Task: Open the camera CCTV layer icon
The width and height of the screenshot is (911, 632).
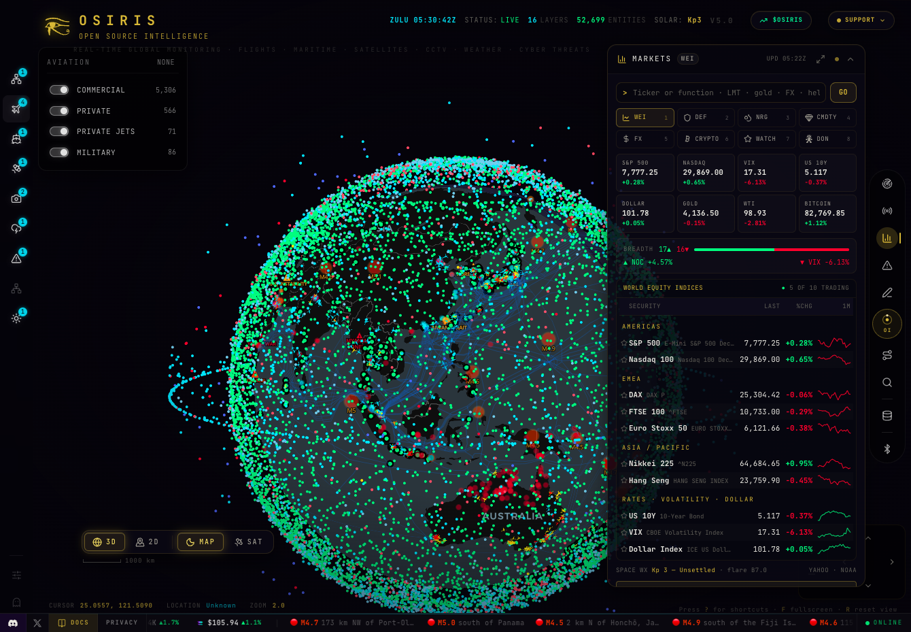Action: [x=16, y=199]
